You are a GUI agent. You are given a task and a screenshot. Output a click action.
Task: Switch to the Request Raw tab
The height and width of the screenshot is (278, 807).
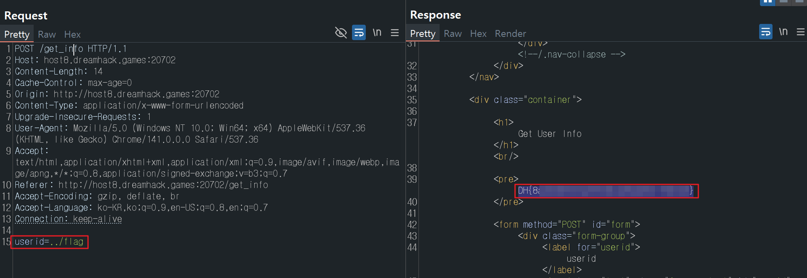coord(47,34)
